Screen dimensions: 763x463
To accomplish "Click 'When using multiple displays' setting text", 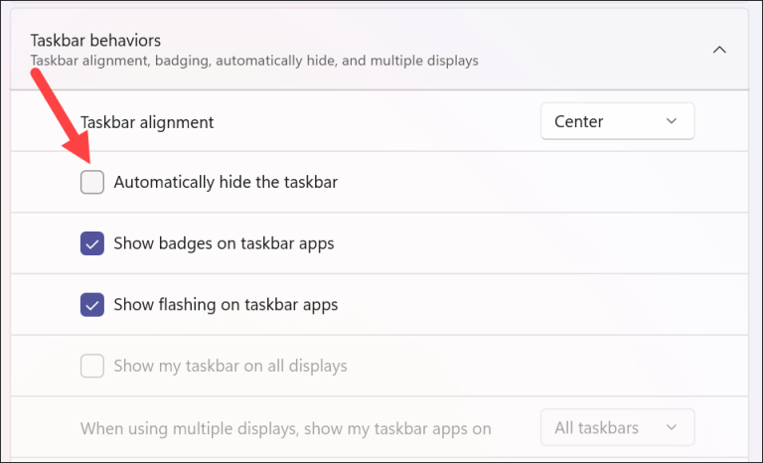I will pyautogui.click(x=286, y=428).
